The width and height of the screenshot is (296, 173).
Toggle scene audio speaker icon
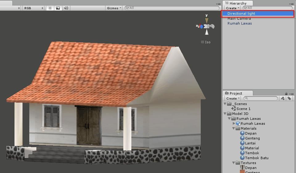click(x=66, y=8)
